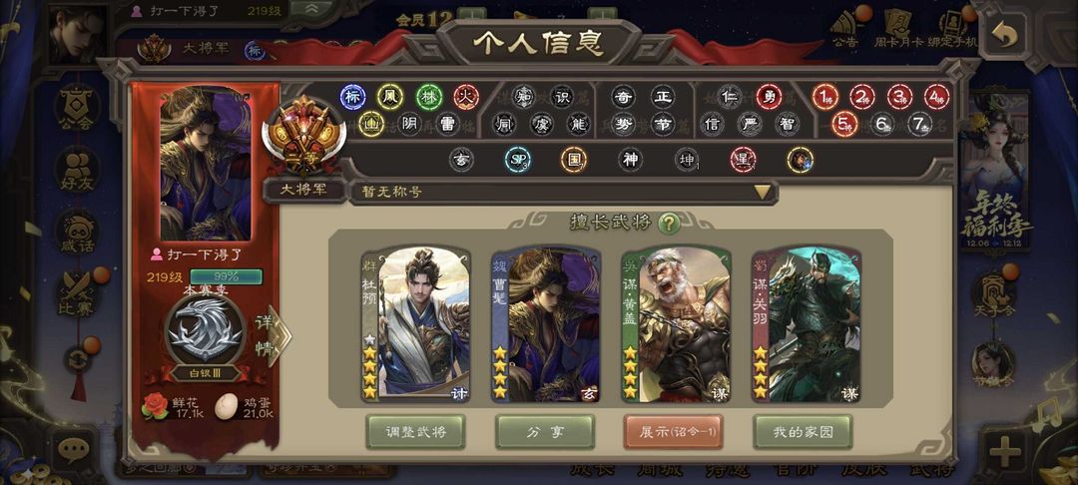This screenshot has height=485, width=1078.
Task: Select the 谋·关羽 general card
Action: point(806,324)
